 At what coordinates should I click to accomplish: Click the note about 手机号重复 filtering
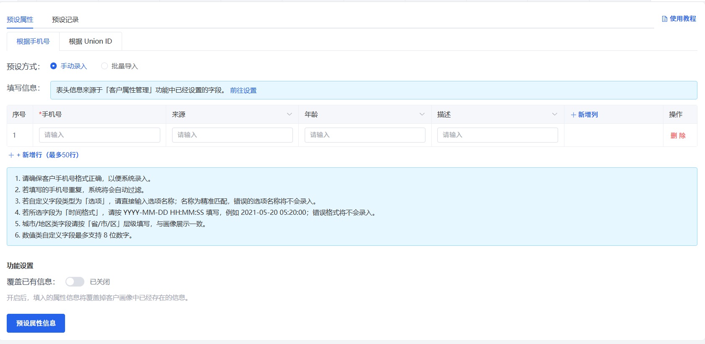[80, 190]
